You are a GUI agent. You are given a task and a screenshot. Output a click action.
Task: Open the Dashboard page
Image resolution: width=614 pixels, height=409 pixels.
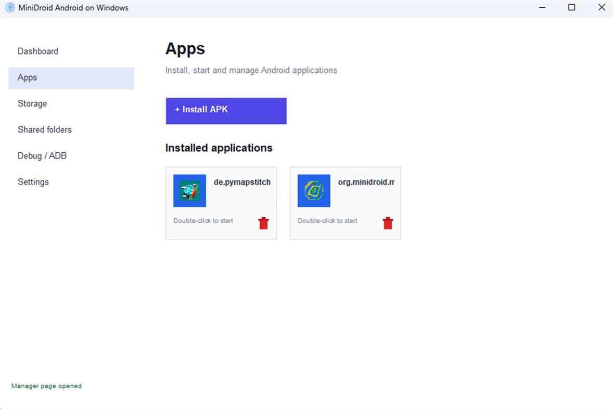pos(71,51)
